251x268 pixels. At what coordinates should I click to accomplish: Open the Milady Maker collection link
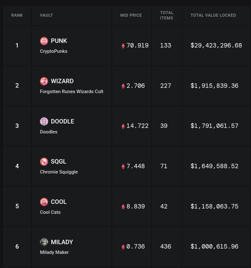54,252
